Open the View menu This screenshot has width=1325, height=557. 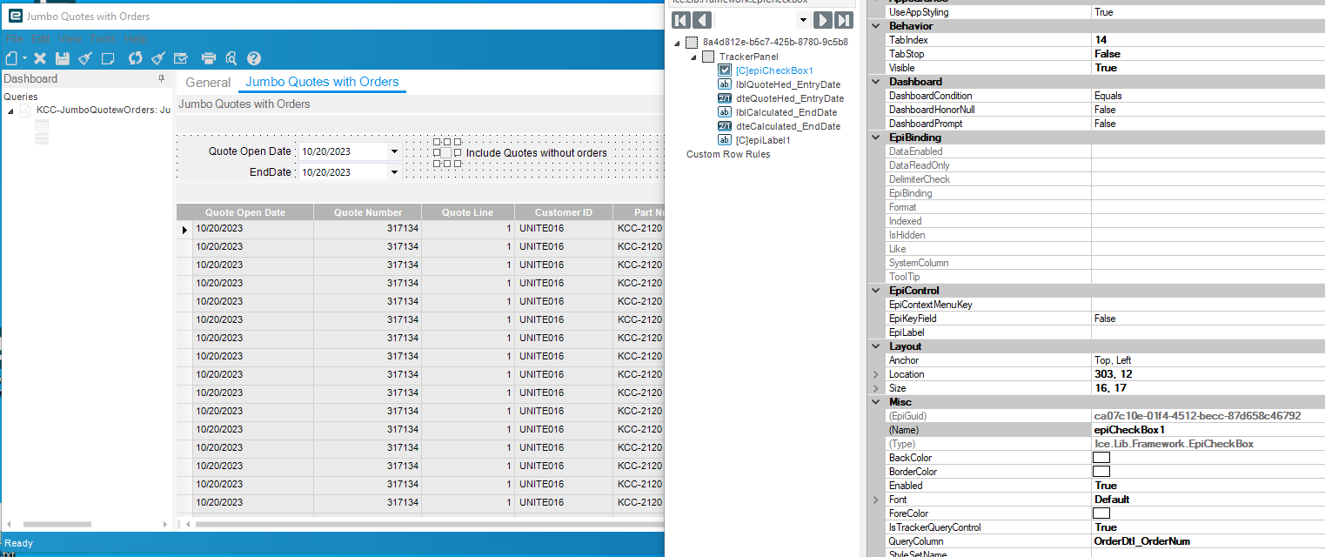(70, 39)
